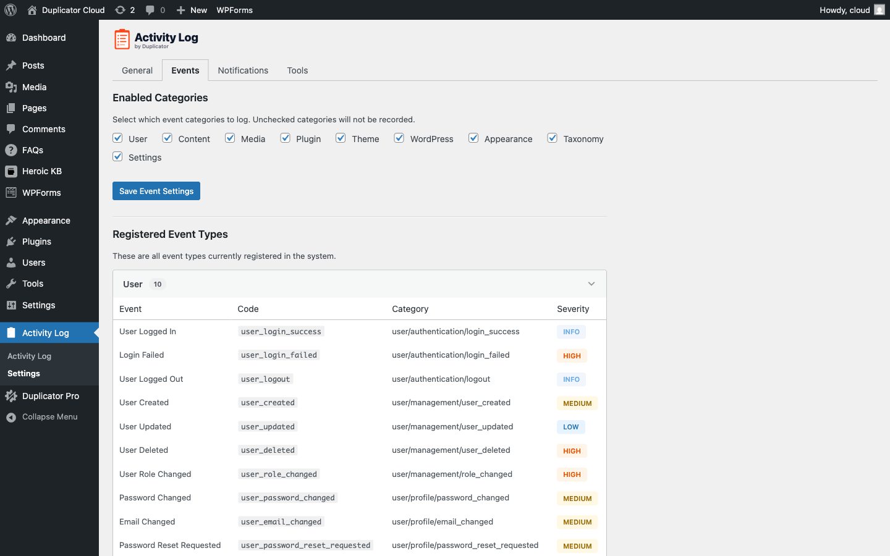The height and width of the screenshot is (556, 890).
Task: Click the Plugins plug icon in sidebar
Action: (x=11, y=242)
